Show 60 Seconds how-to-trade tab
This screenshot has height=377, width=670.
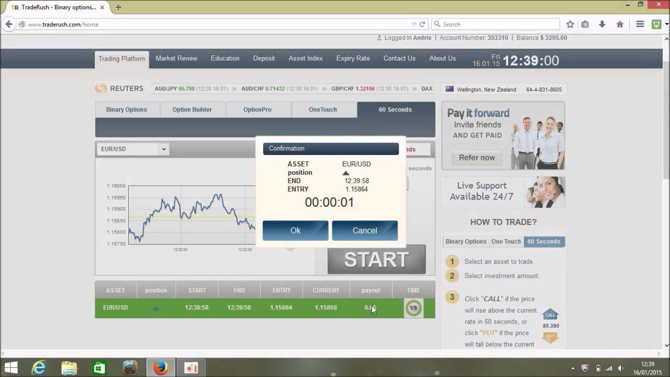(x=544, y=241)
